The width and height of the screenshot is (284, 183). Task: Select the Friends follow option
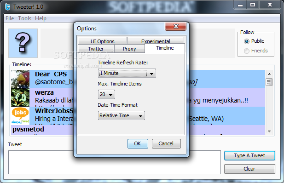256,51
